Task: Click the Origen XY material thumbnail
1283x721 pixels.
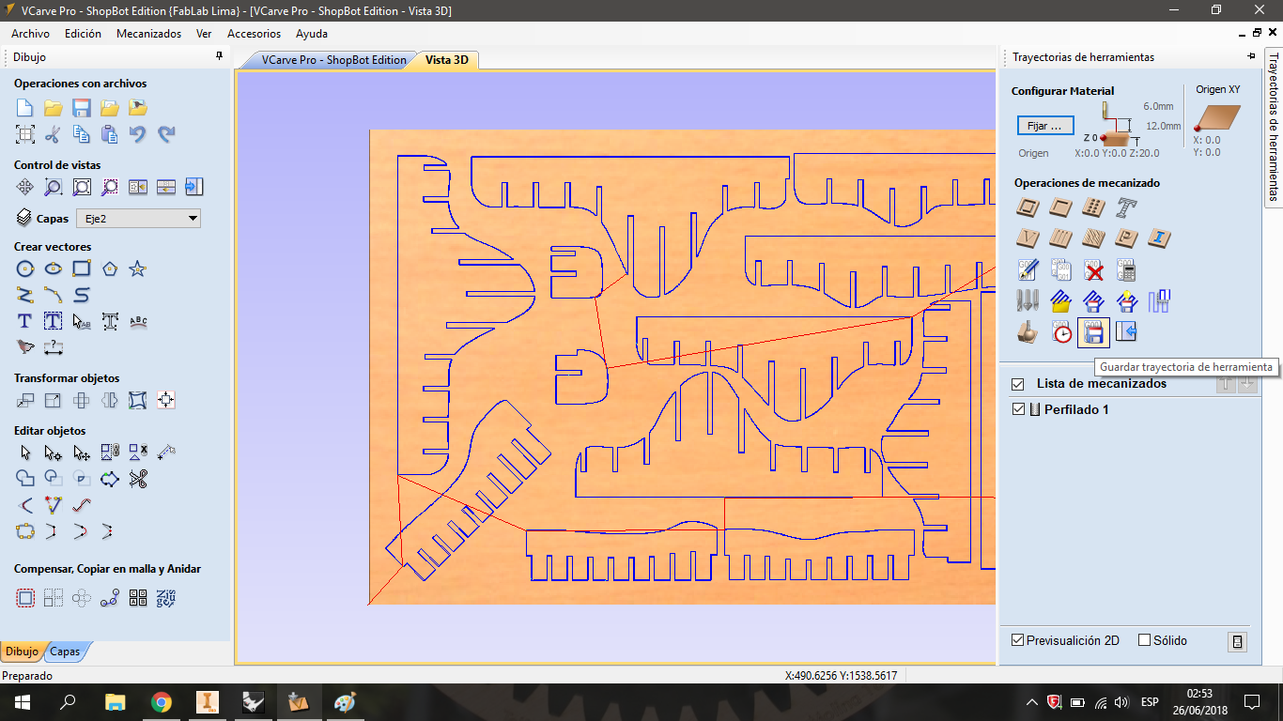Action: click(x=1217, y=119)
